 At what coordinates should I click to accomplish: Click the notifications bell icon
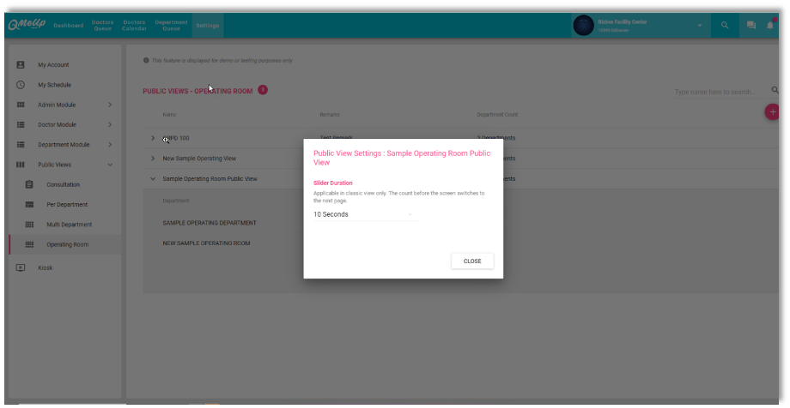tap(771, 26)
